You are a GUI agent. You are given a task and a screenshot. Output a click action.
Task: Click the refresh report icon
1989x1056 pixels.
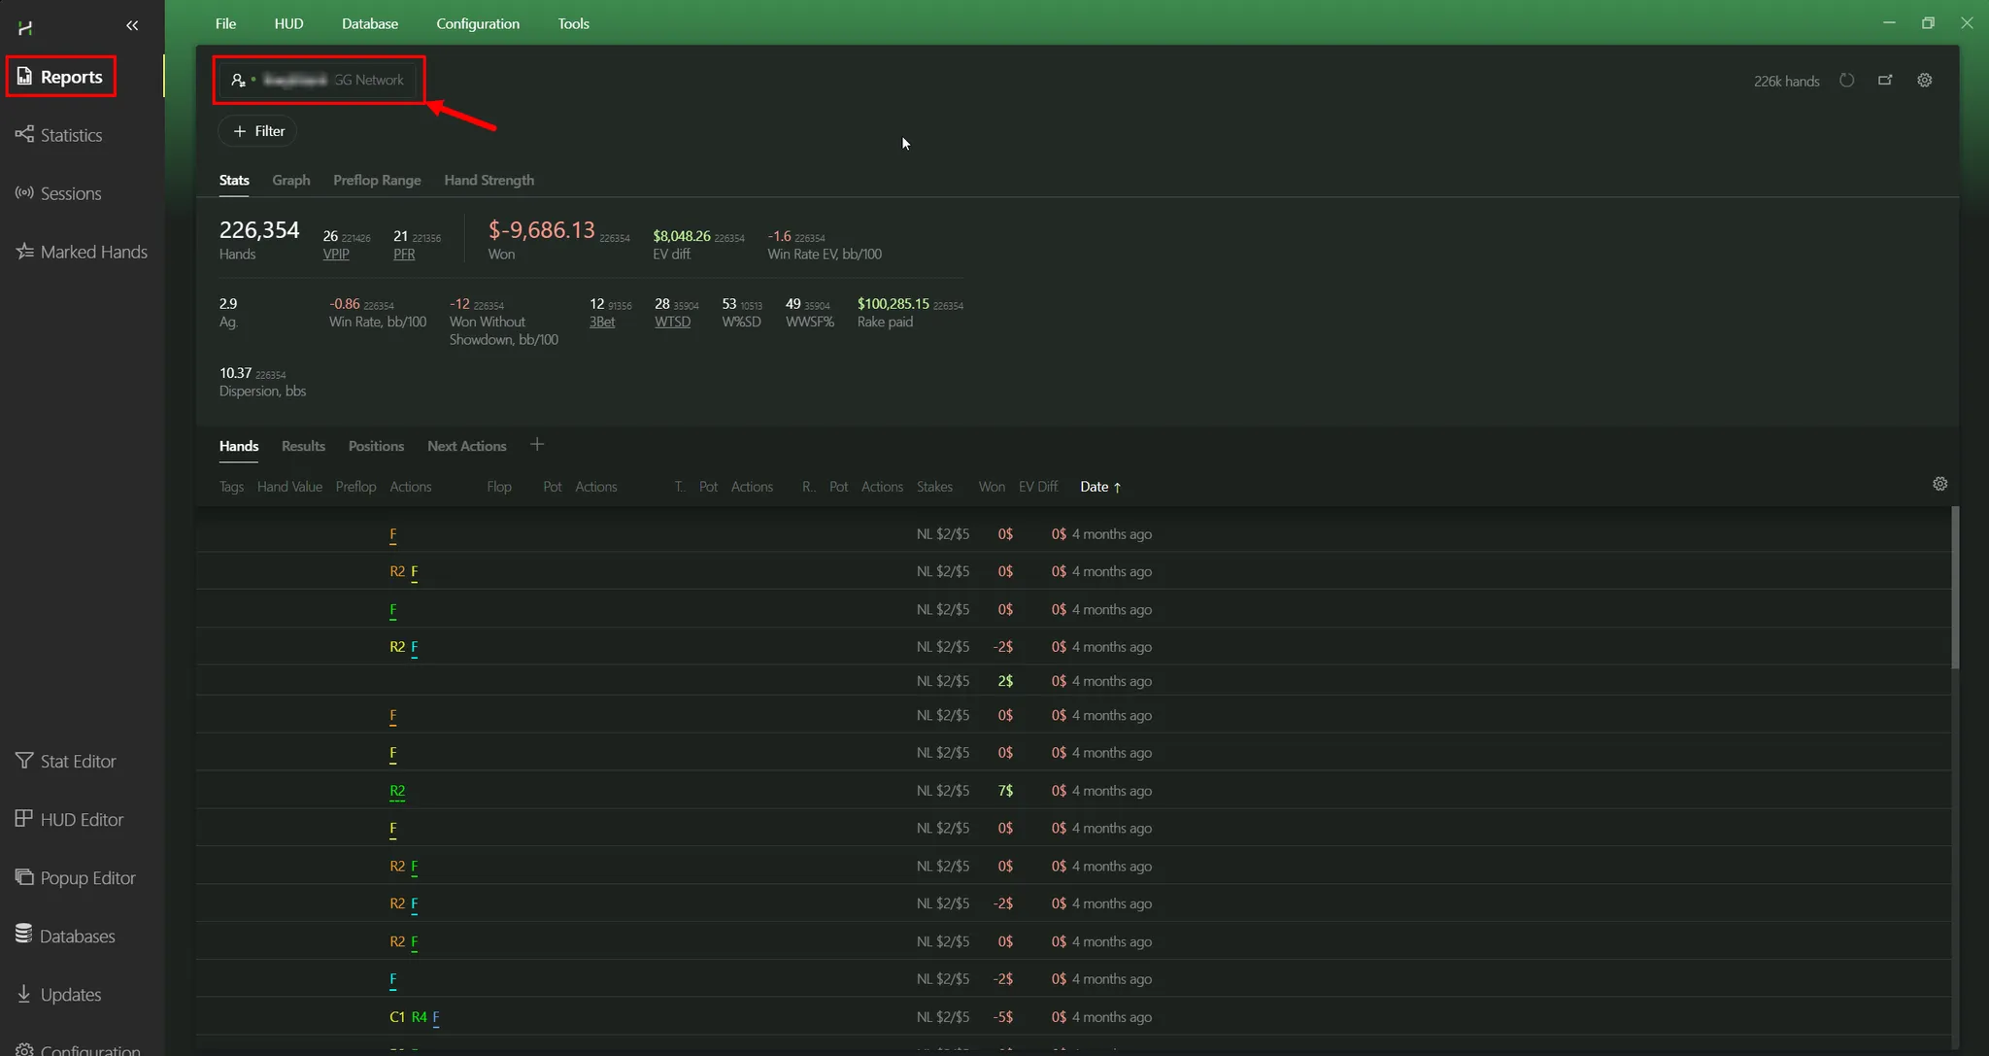coord(1846,81)
